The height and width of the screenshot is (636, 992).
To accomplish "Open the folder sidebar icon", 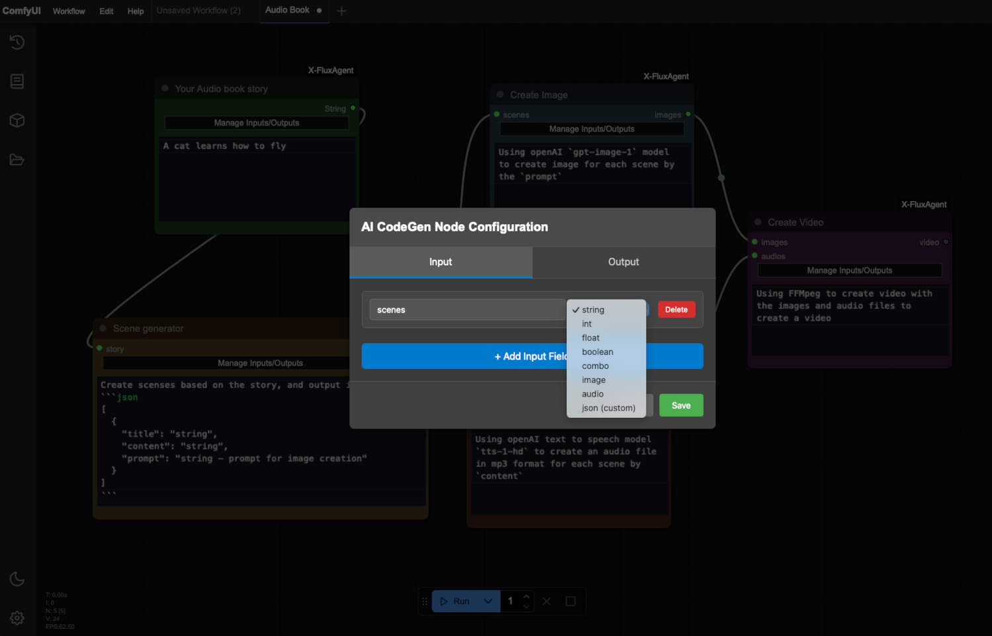I will click(x=17, y=159).
